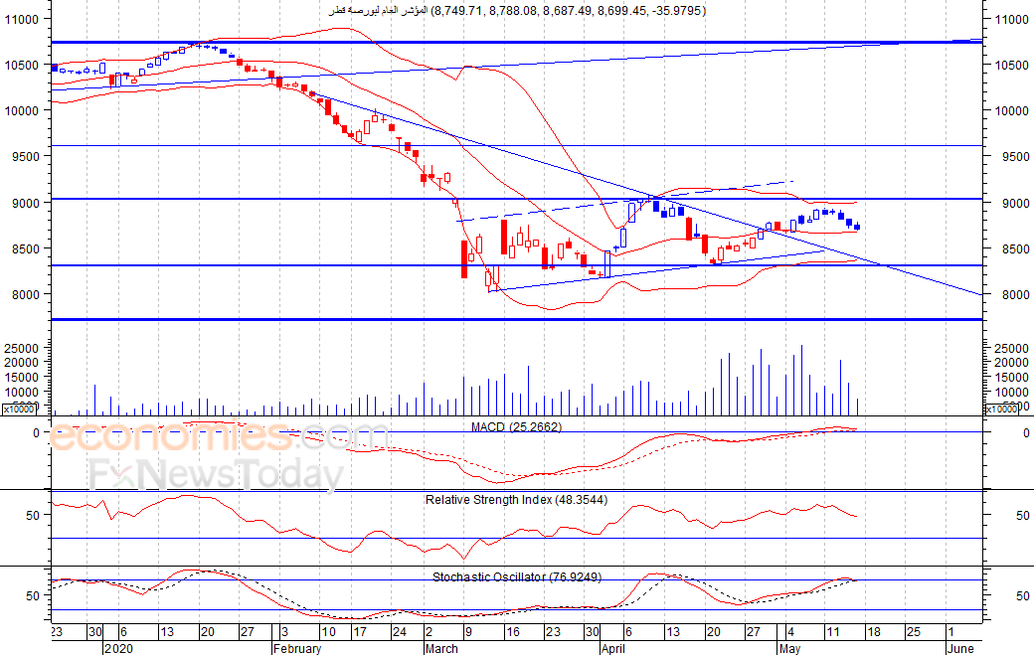Click '20000' on the right volume axis
This screenshot has width=1034, height=655.
click(1011, 363)
